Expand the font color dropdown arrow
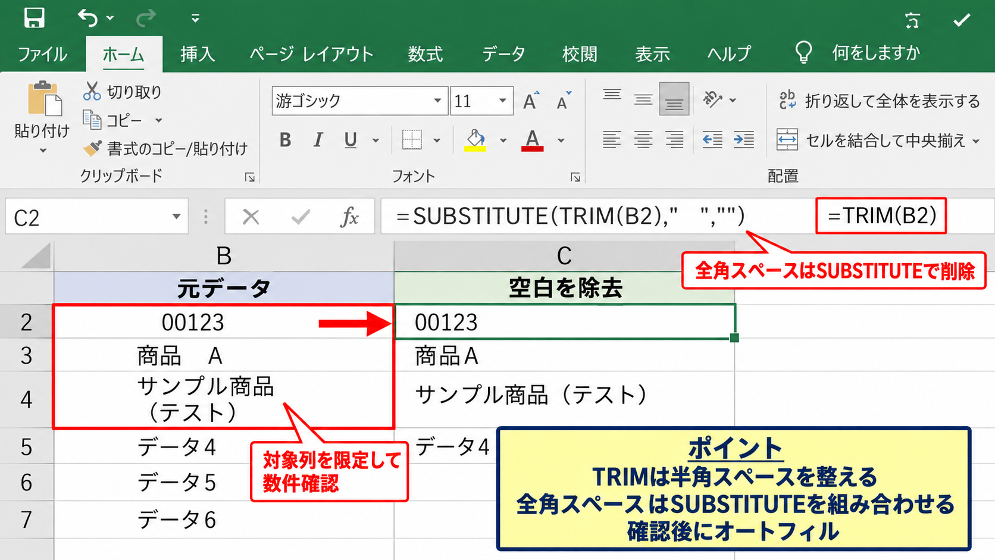Viewport: 995px width, 560px height. pyautogui.click(x=561, y=141)
